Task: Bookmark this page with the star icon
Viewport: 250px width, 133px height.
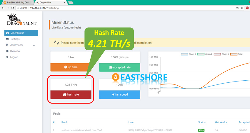Action: [242, 8]
